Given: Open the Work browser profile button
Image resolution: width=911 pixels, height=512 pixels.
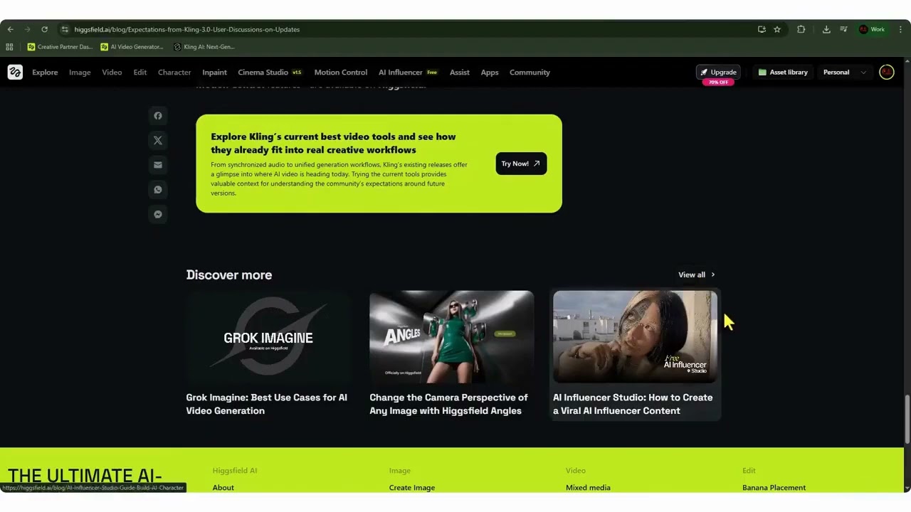Looking at the screenshot, I should pyautogui.click(x=873, y=29).
